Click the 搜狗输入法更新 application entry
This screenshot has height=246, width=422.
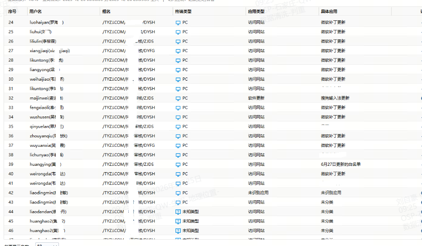coord(335,98)
